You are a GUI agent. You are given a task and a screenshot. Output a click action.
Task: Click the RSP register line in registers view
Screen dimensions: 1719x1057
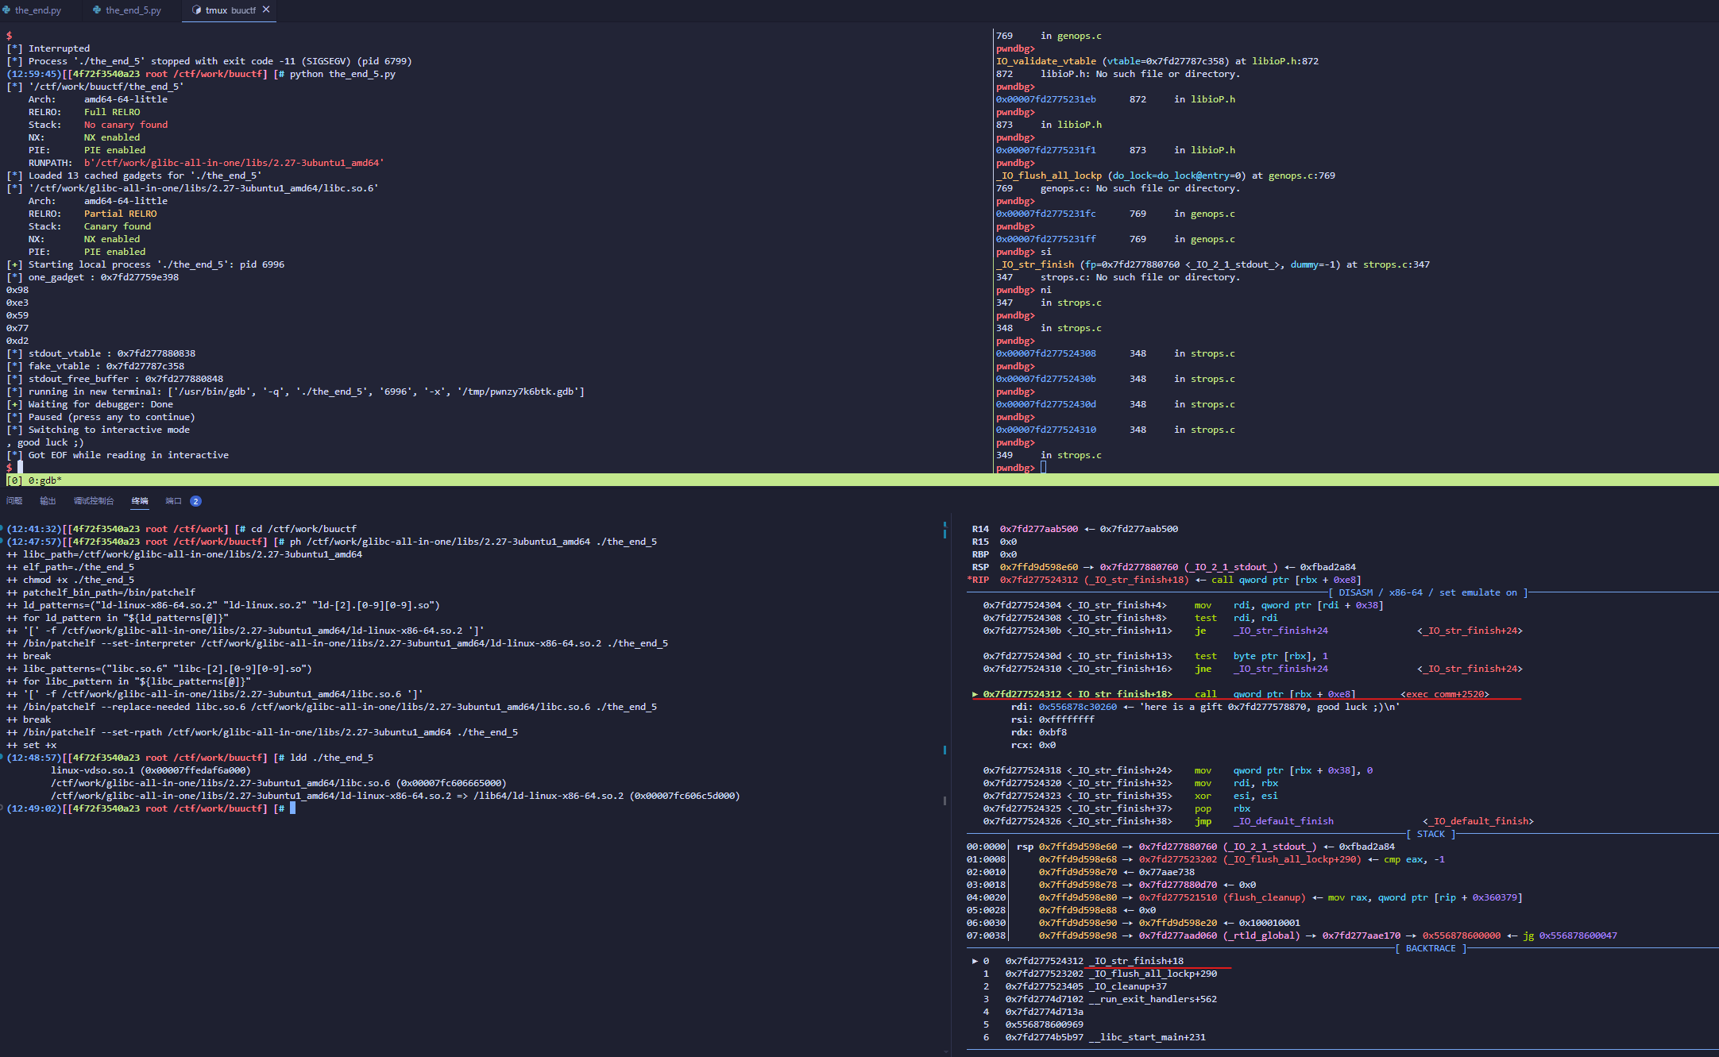pos(1164,567)
